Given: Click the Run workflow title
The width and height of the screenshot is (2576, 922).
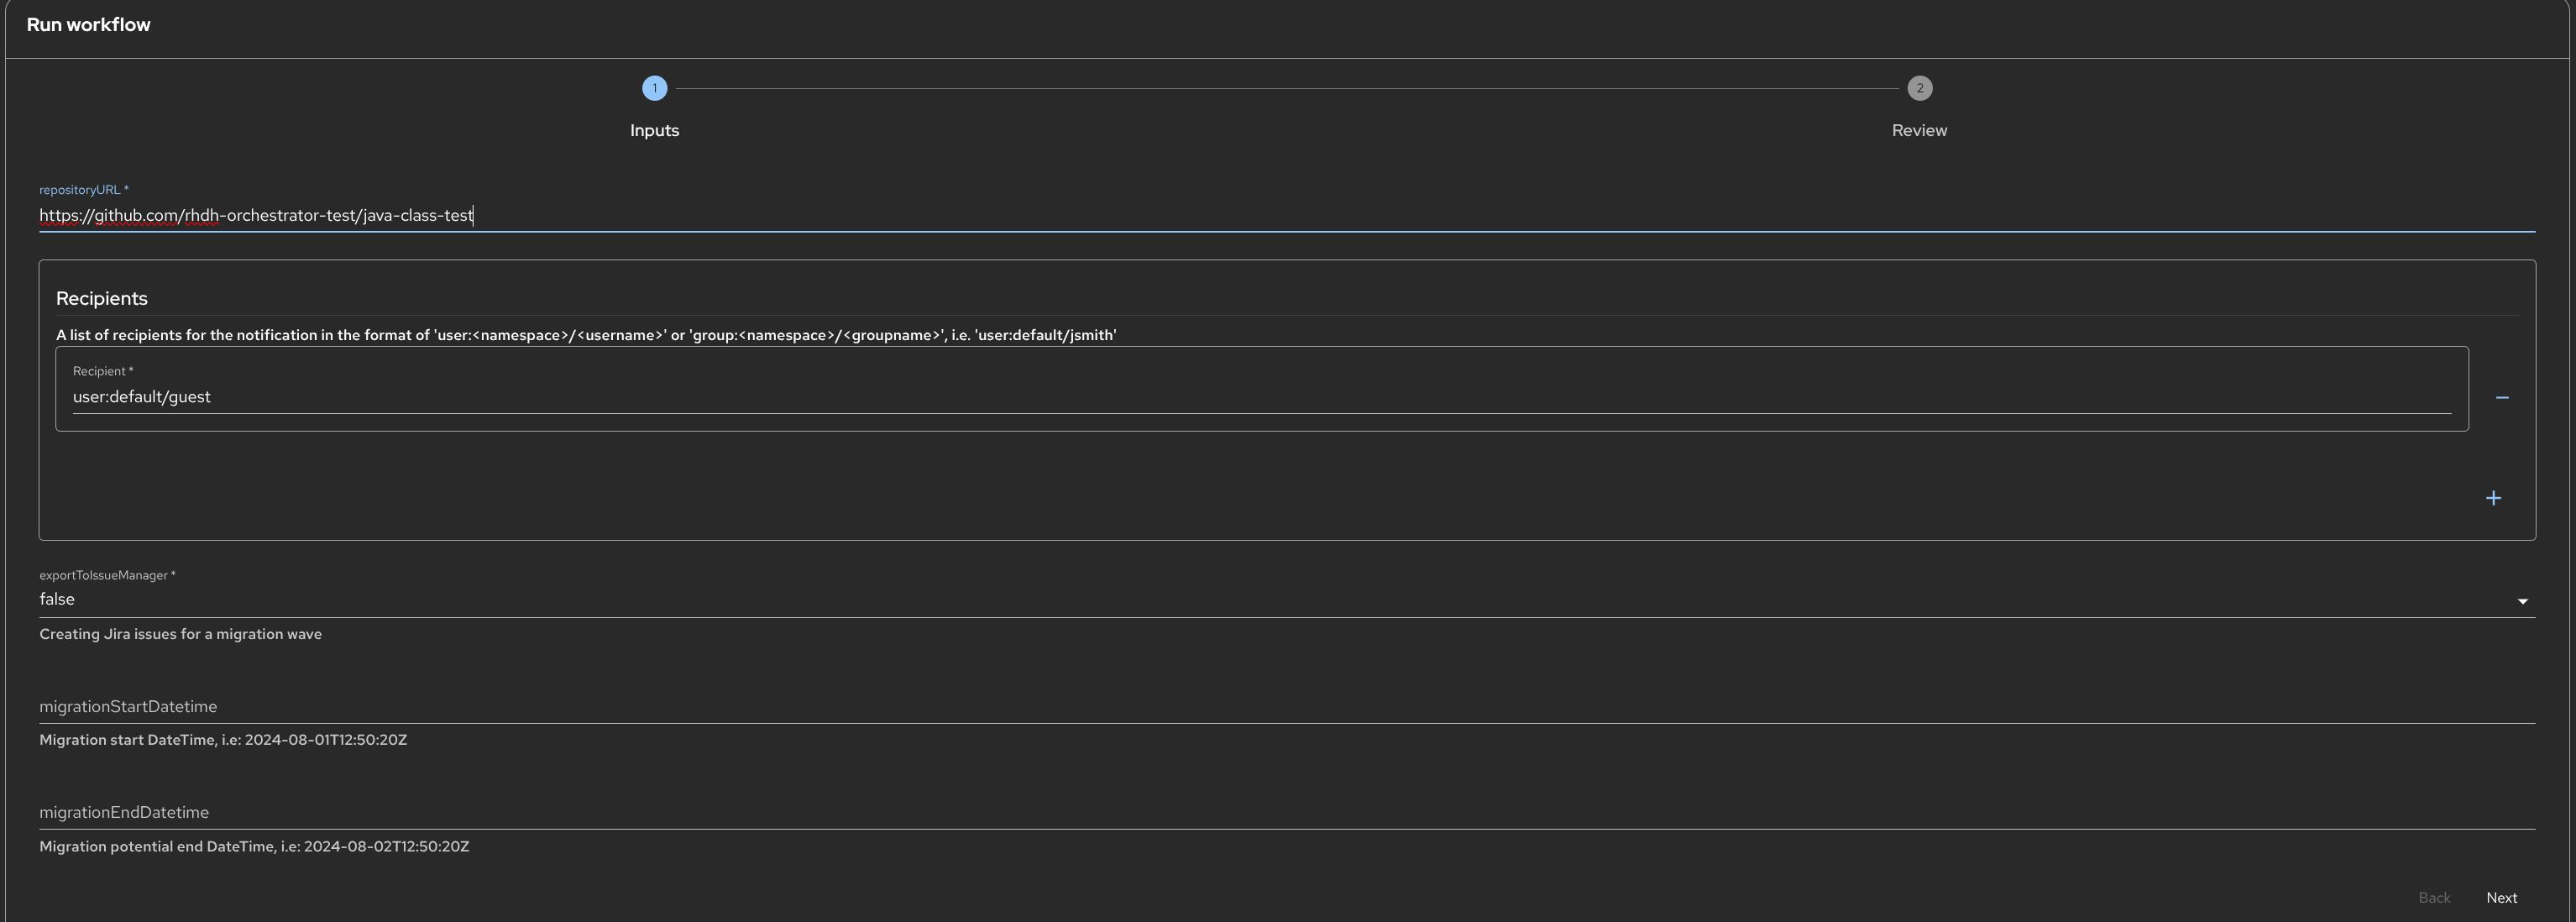Looking at the screenshot, I should pyautogui.click(x=88, y=25).
